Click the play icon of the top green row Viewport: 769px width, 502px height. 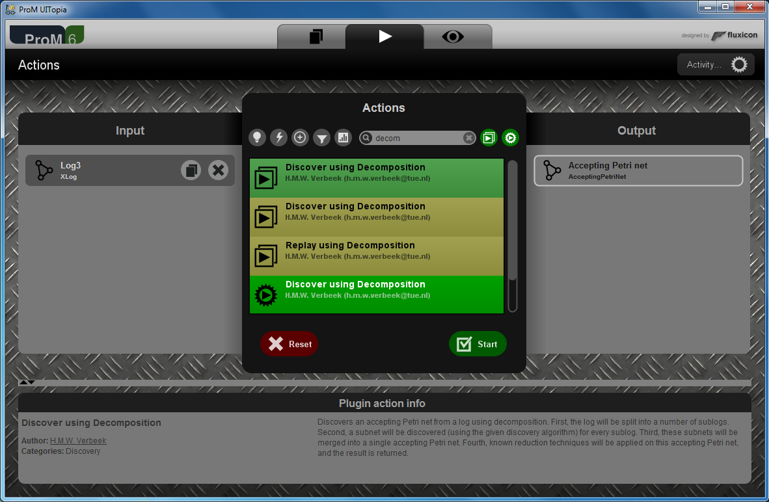[266, 178]
